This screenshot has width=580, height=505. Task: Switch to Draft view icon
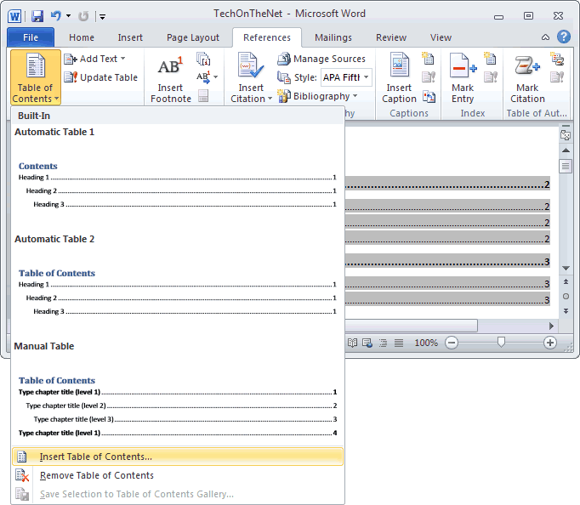pos(399,343)
